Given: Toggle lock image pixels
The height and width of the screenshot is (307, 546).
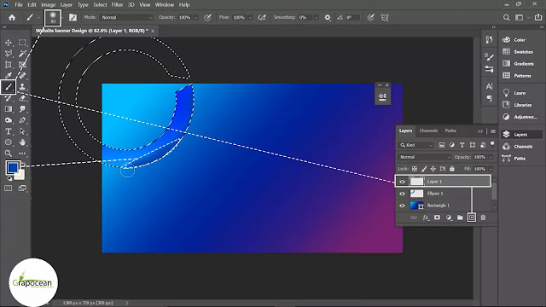Looking at the screenshot, I should (x=424, y=169).
